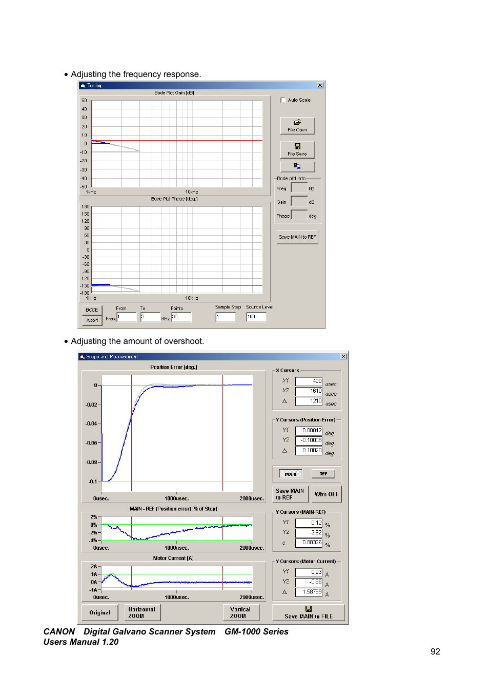Click the Bode Plot Gain graph area
This screenshot has height=693, width=489.
[x=177, y=144]
